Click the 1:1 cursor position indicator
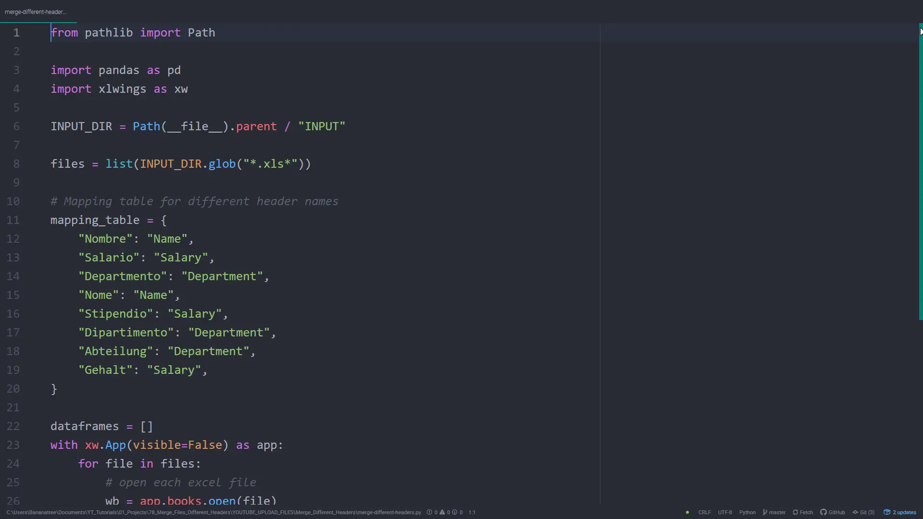This screenshot has width=923, height=519. (472, 512)
